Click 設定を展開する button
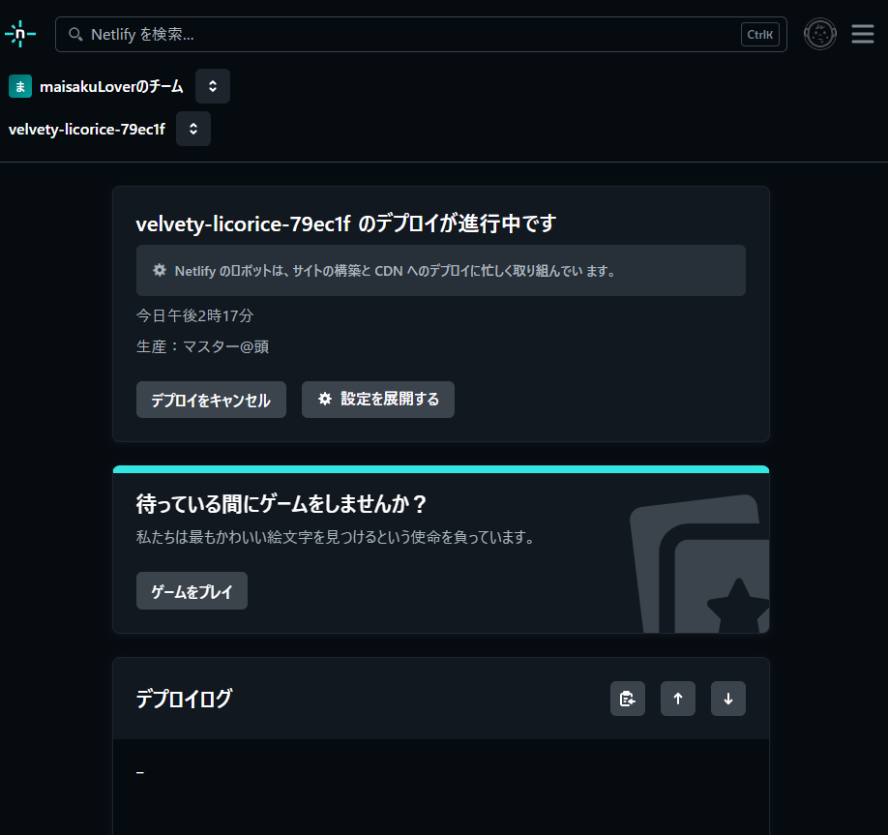Viewport: 888px width, 835px height. 378,400
